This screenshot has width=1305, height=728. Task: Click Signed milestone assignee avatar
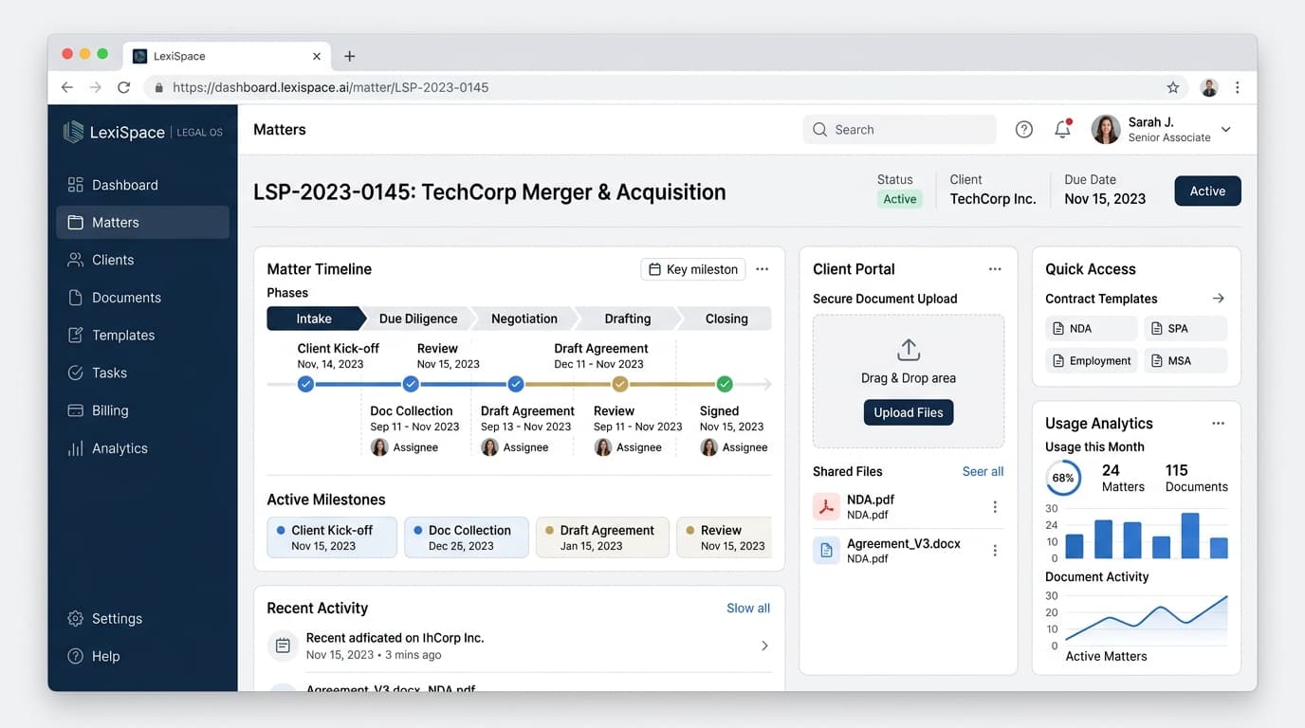pos(708,446)
